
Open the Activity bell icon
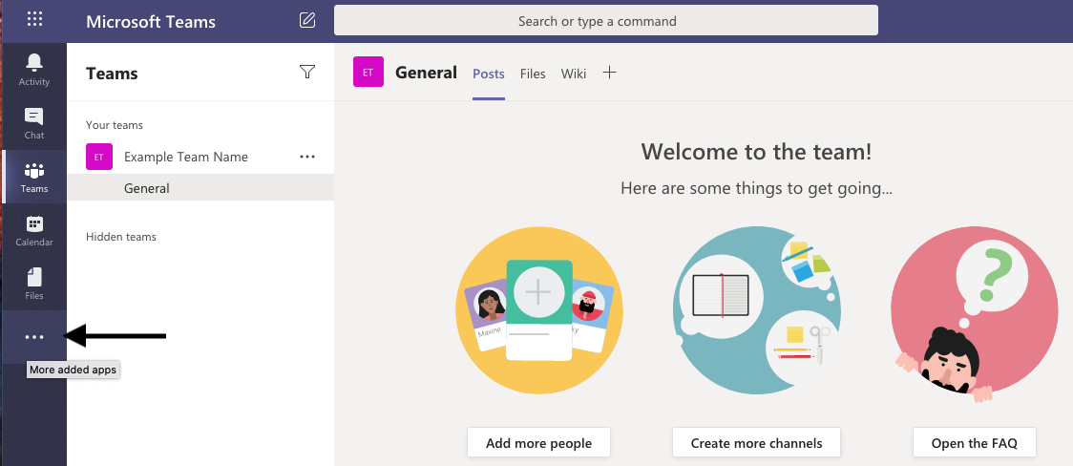pos(34,70)
